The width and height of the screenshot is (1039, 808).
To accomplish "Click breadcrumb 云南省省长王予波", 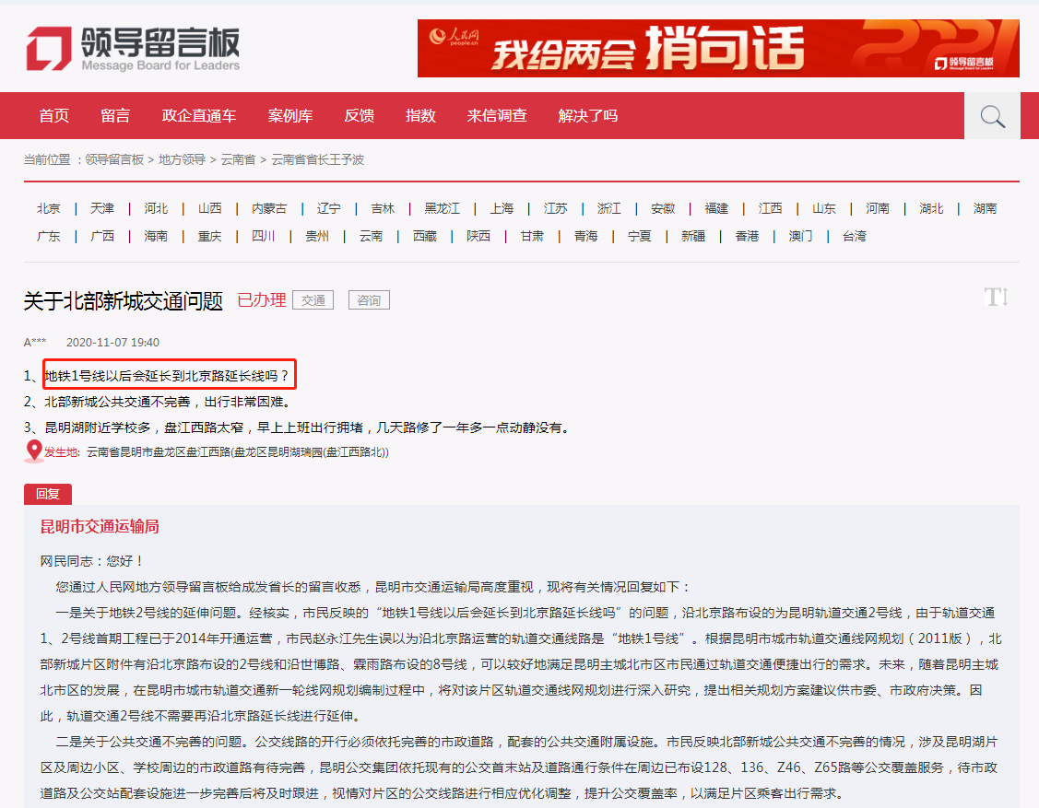I will click(x=317, y=159).
